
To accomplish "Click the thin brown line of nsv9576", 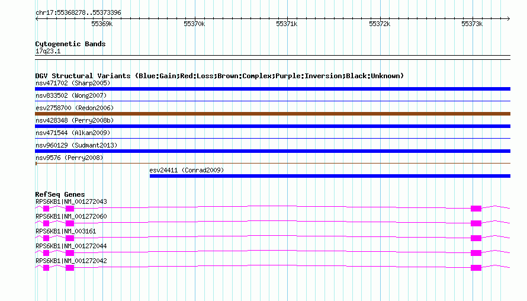I will click(x=272, y=164).
